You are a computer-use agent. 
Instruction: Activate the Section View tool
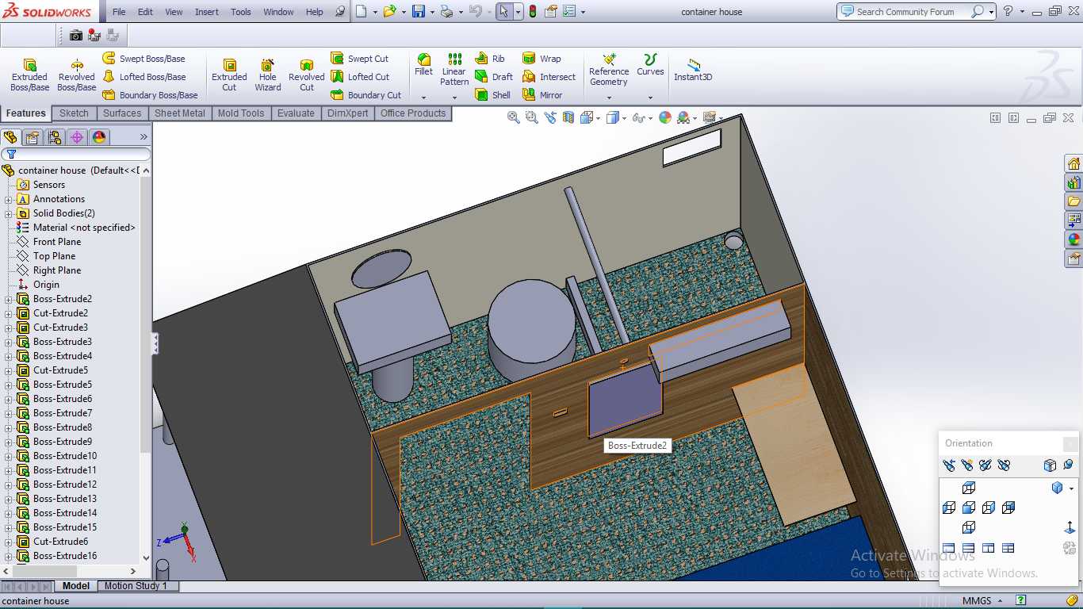click(568, 117)
